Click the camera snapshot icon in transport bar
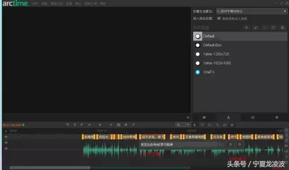289x170 pixels. pyautogui.click(x=118, y=125)
